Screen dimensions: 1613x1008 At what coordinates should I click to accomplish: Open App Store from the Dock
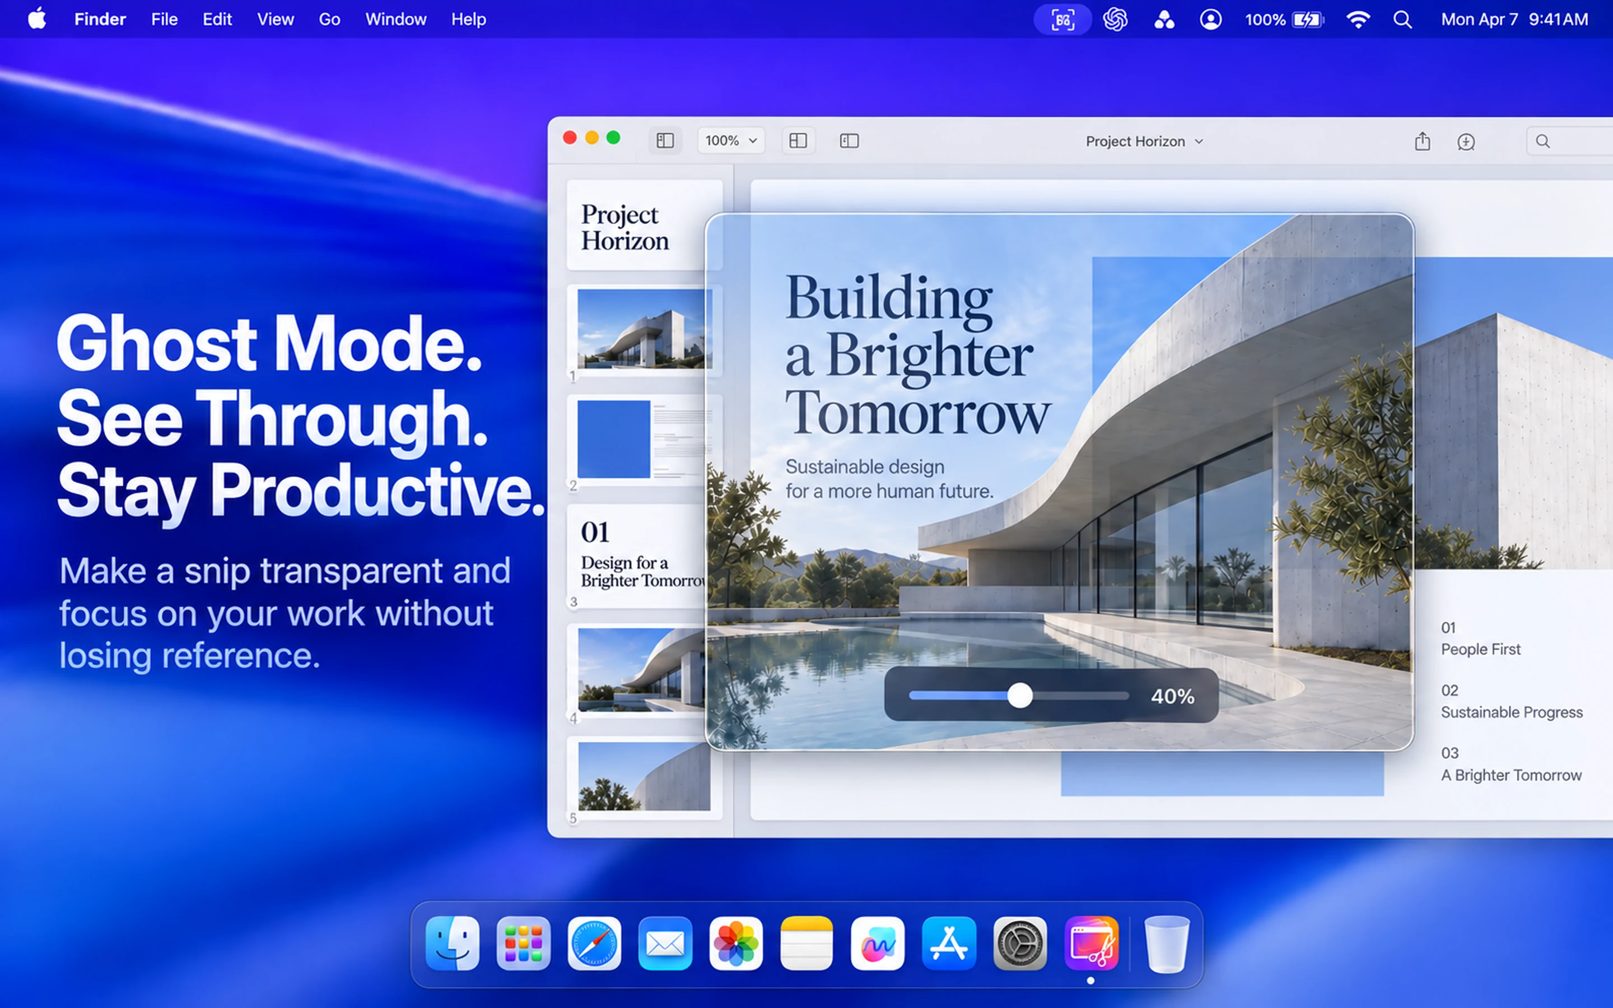pos(949,944)
